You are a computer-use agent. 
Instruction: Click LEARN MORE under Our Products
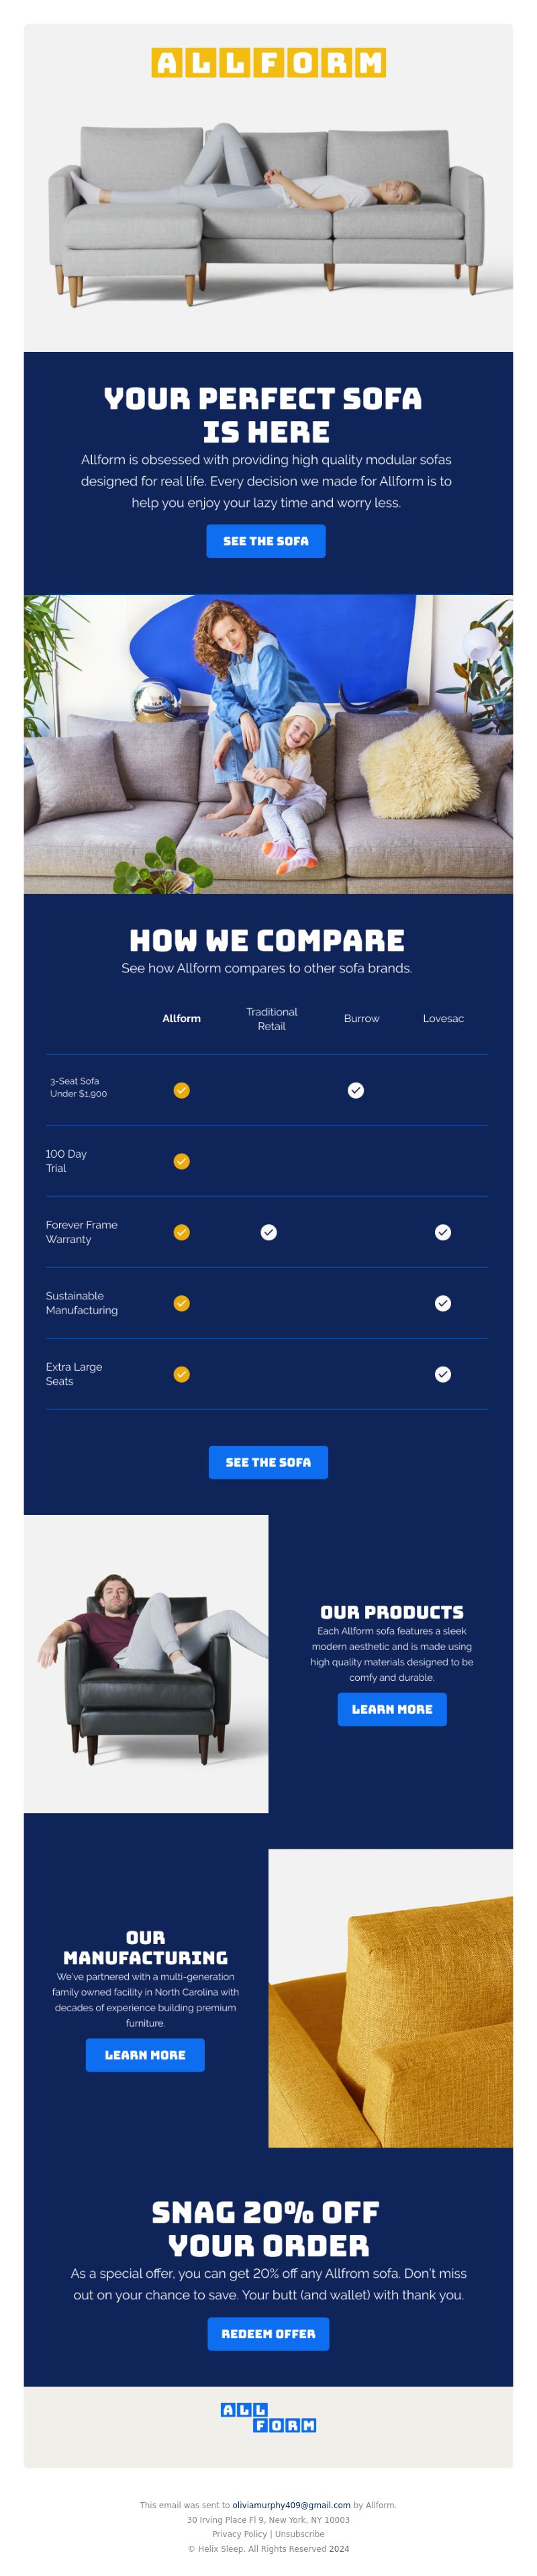pos(392,1709)
